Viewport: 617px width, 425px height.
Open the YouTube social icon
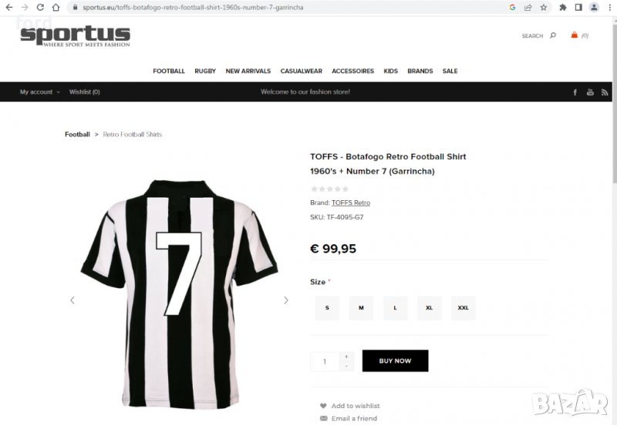click(x=590, y=92)
